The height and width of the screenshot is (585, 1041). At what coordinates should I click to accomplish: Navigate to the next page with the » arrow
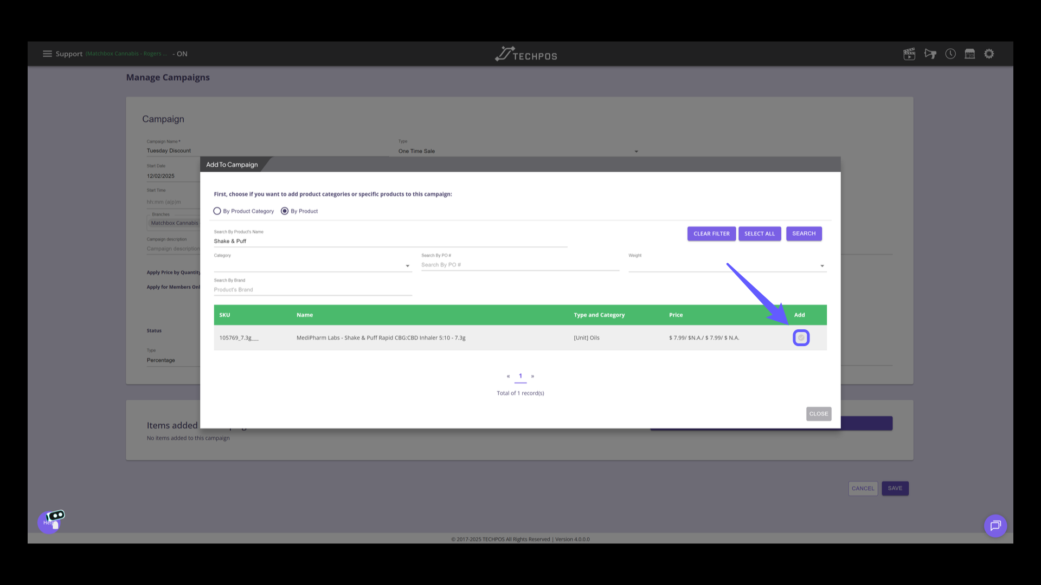(532, 376)
